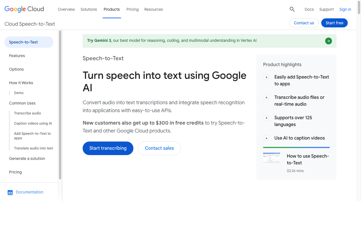Open the Docs link
The width and height of the screenshot is (361, 226).
point(309,9)
